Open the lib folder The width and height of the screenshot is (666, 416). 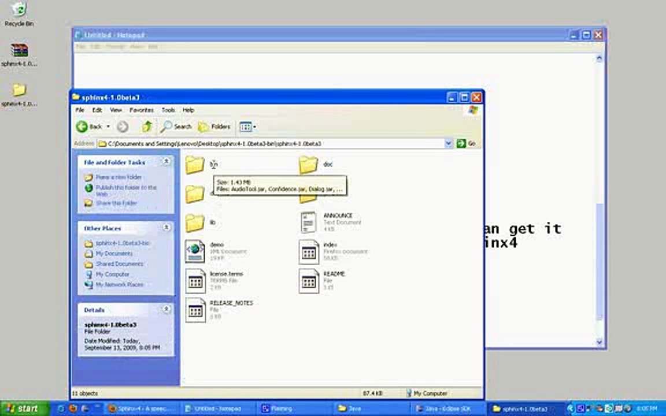click(x=195, y=222)
